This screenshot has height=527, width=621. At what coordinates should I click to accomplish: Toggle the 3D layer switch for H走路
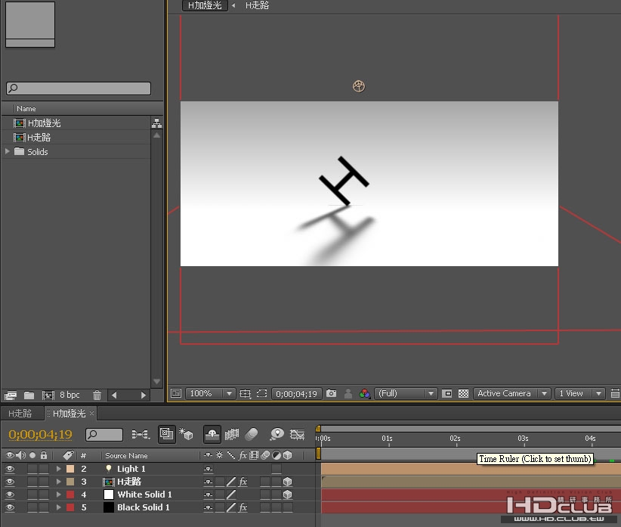point(288,482)
